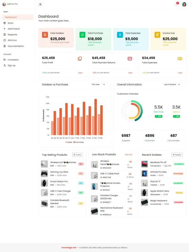Click View link under Total Payment Returns
The width and height of the screenshot is (189, 252).
click(130, 73)
